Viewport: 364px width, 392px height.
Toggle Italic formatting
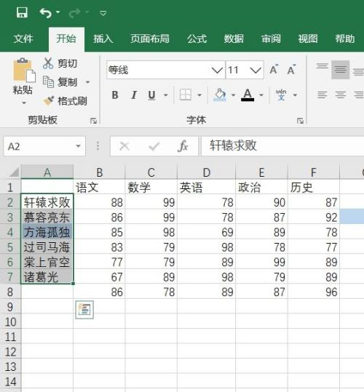point(134,95)
